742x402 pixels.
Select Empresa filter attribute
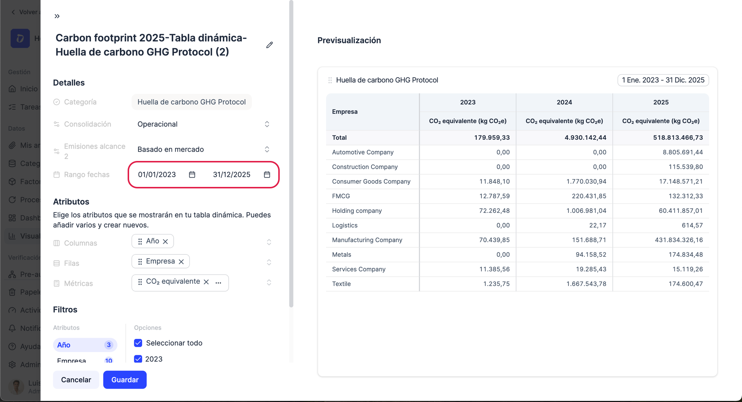click(85, 360)
